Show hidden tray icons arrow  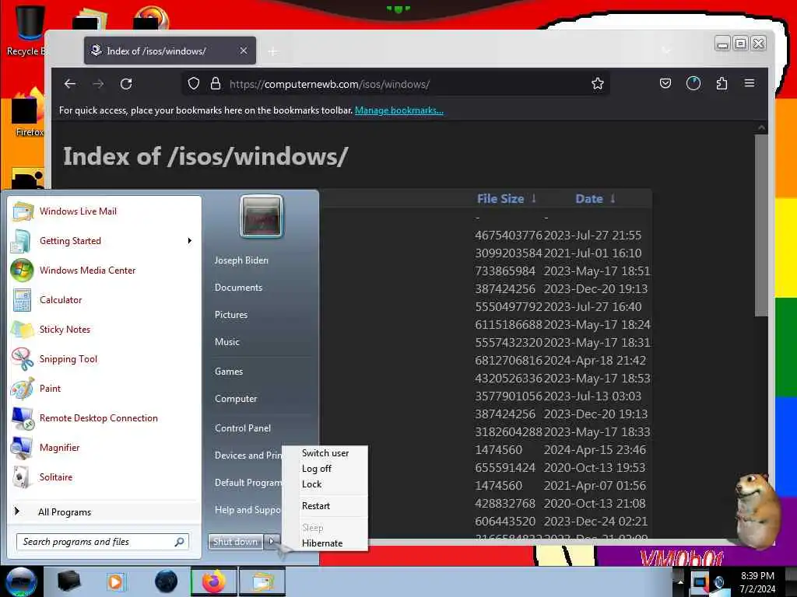pos(680,581)
